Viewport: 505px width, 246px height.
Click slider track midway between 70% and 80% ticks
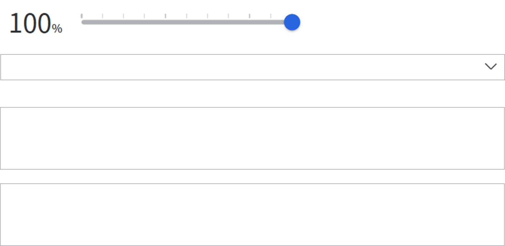(x=239, y=22)
